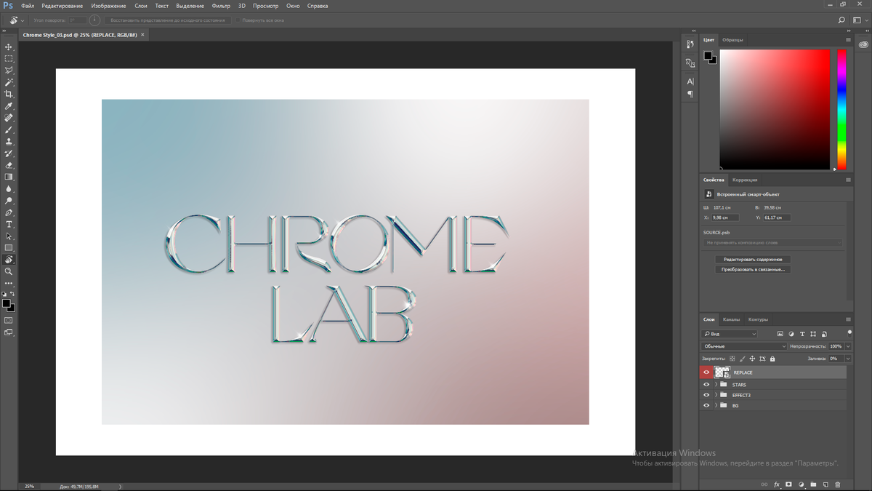The width and height of the screenshot is (872, 491).
Task: Select the Zoom tool
Action: (9, 271)
